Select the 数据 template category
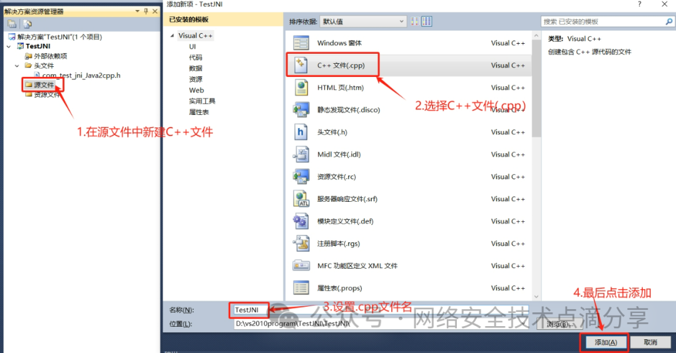 195,69
